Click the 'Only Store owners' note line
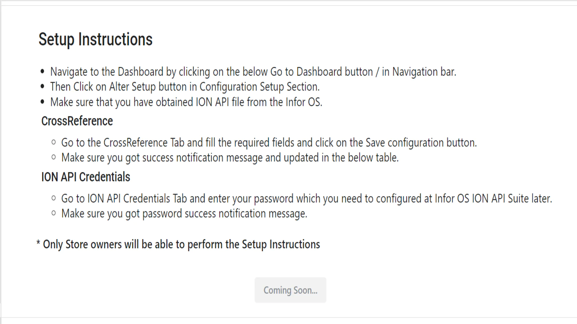This screenshot has width=577, height=324. pyautogui.click(x=178, y=244)
